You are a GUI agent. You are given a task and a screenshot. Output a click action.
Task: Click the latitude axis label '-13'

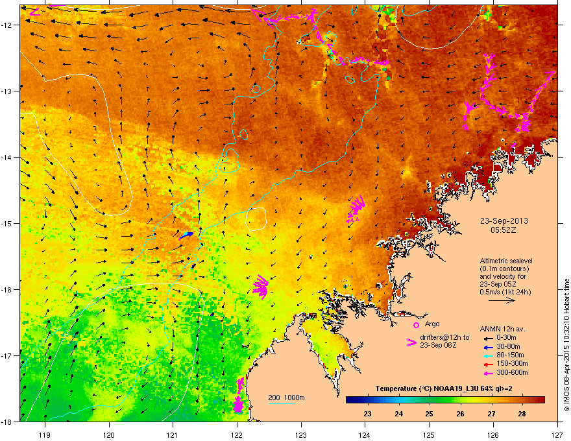click(x=7, y=91)
